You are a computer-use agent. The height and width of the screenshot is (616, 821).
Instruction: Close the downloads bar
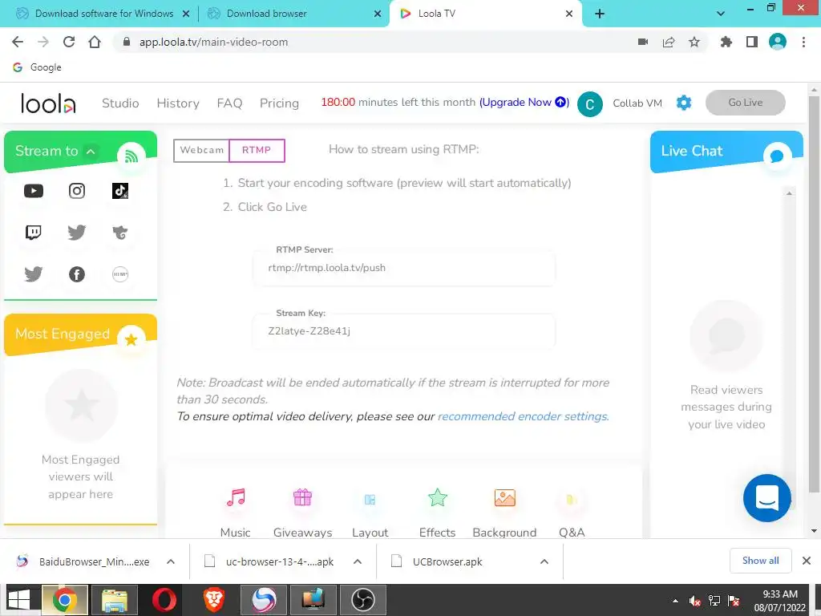tap(807, 561)
